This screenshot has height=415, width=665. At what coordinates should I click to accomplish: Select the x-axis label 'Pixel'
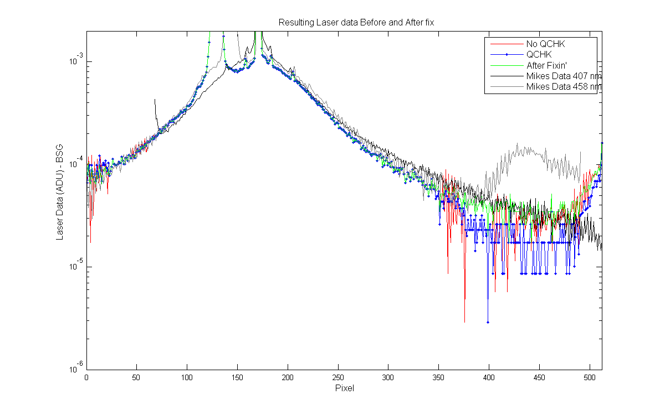pos(344,388)
